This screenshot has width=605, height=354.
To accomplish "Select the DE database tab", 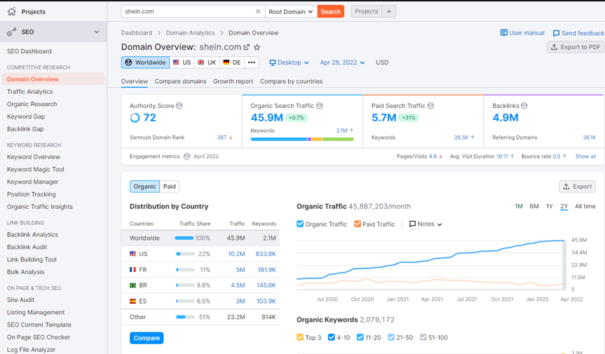I will pyautogui.click(x=232, y=62).
